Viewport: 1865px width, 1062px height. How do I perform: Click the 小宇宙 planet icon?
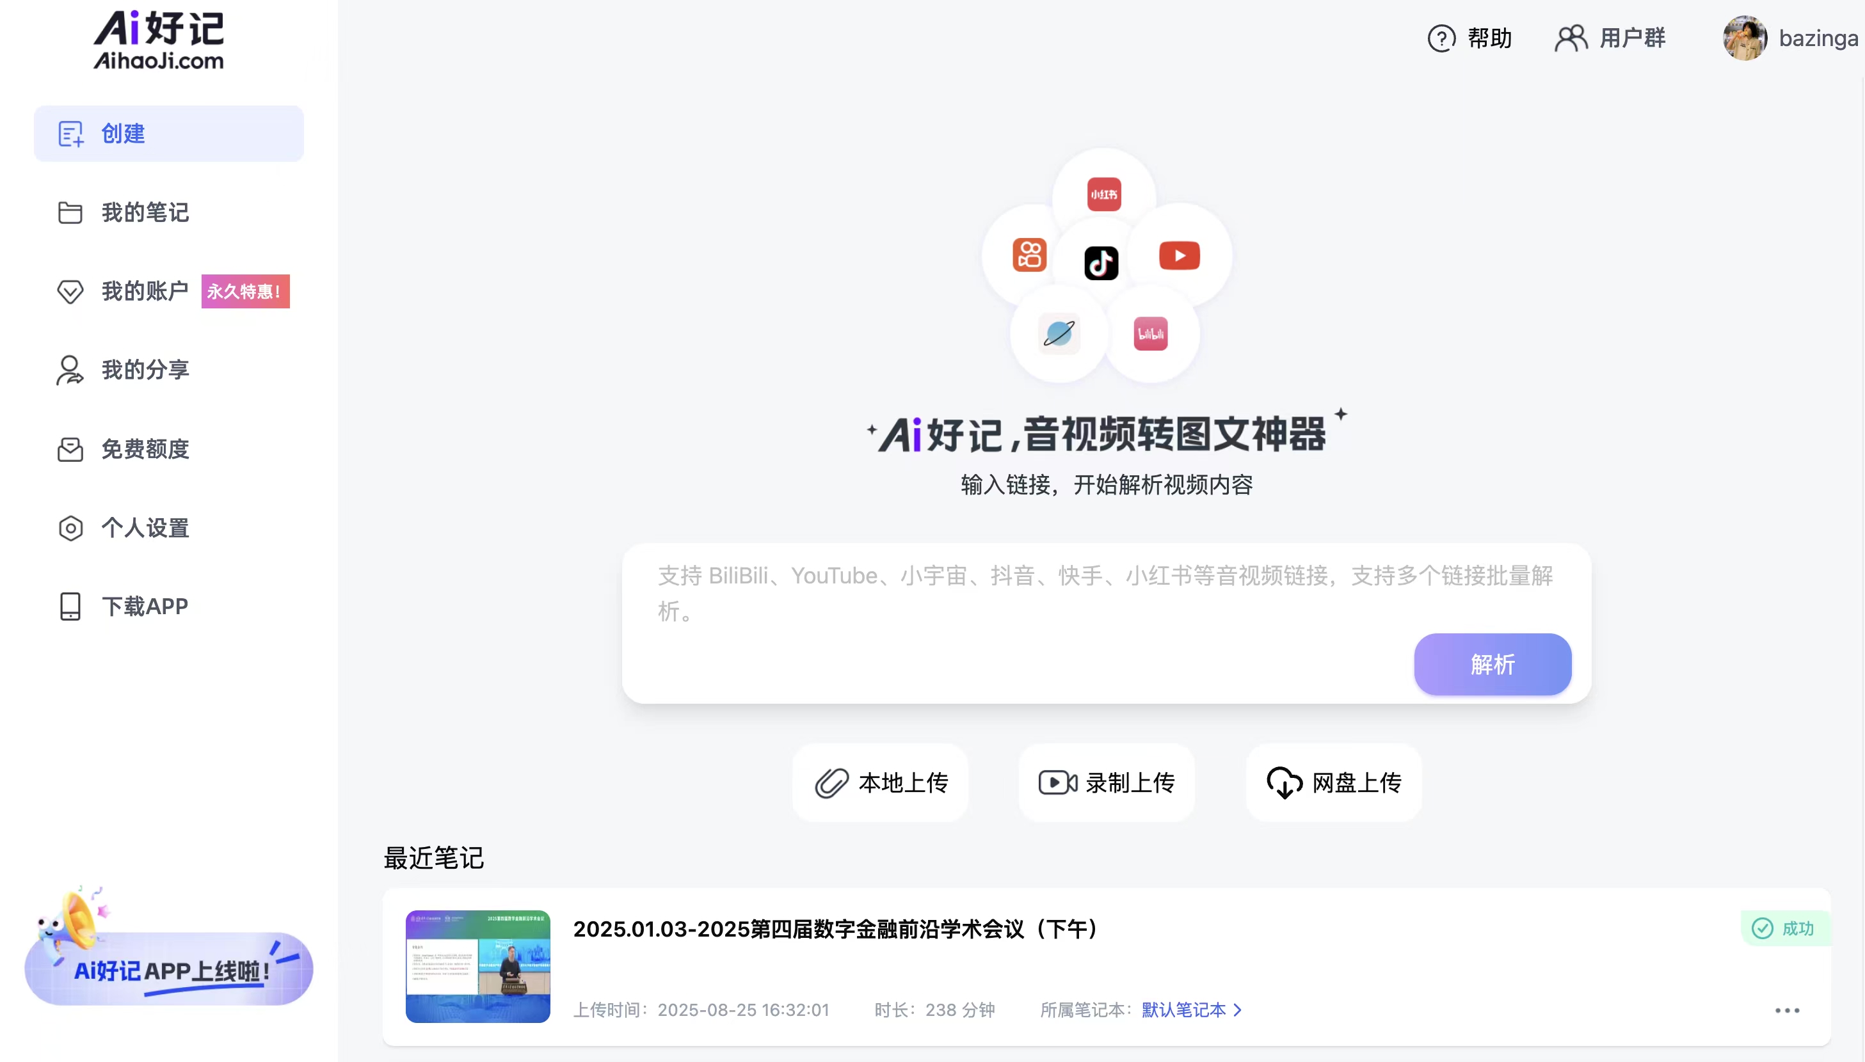(x=1059, y=334)
